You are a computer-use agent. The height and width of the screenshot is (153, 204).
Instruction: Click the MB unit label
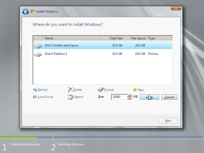(135, 97)
